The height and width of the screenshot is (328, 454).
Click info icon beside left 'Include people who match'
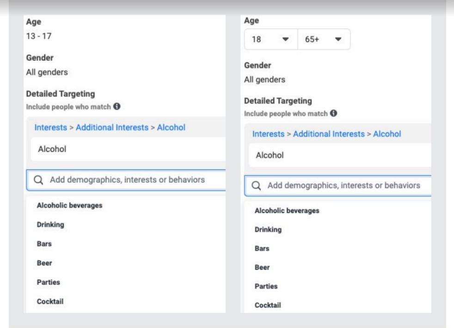coord(117,107)
